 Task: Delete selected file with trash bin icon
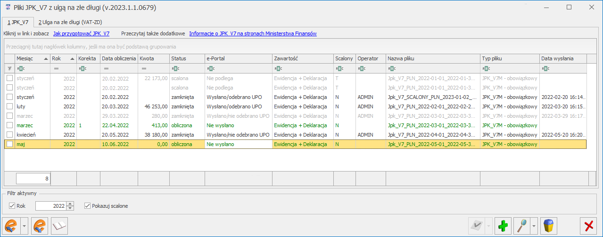coord(549,226)
